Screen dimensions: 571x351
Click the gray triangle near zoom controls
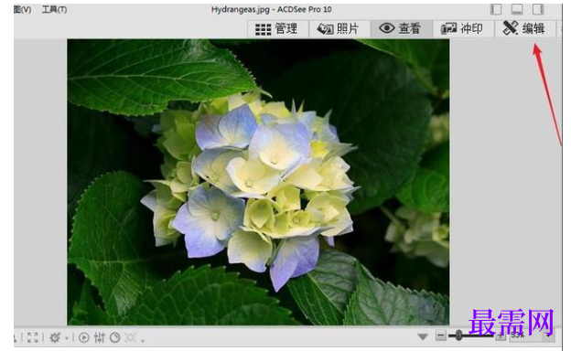(x=423, y=336)
